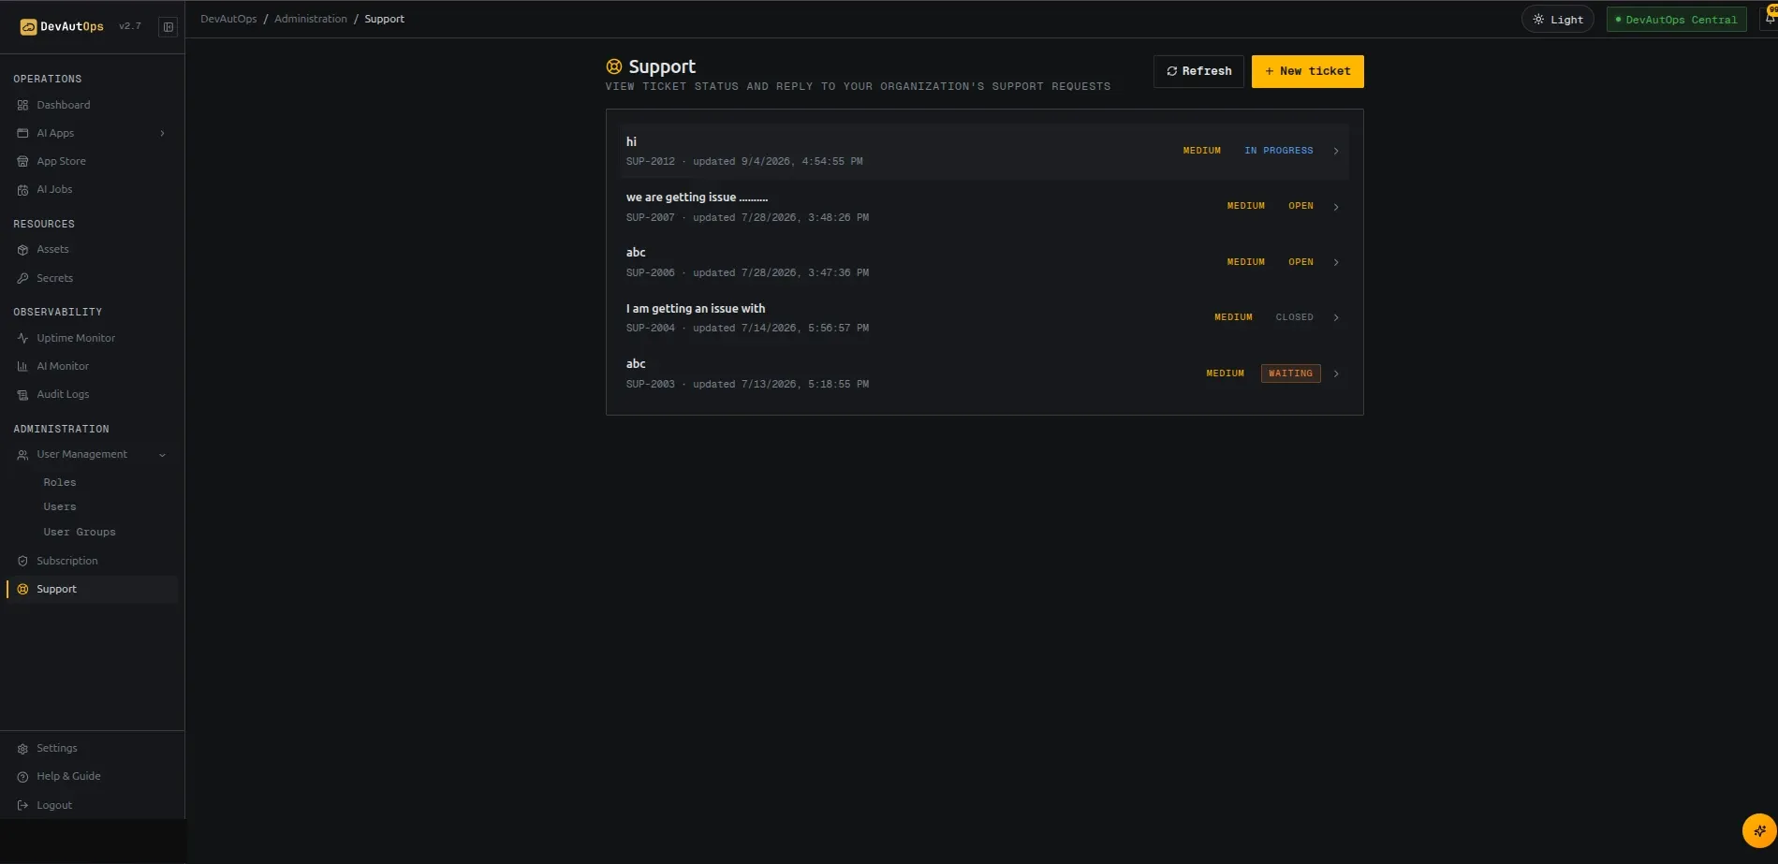The image size is (1778, 864).
Task: Expand the AI Apps submenu chevron
Action: (x=162, y=133)
